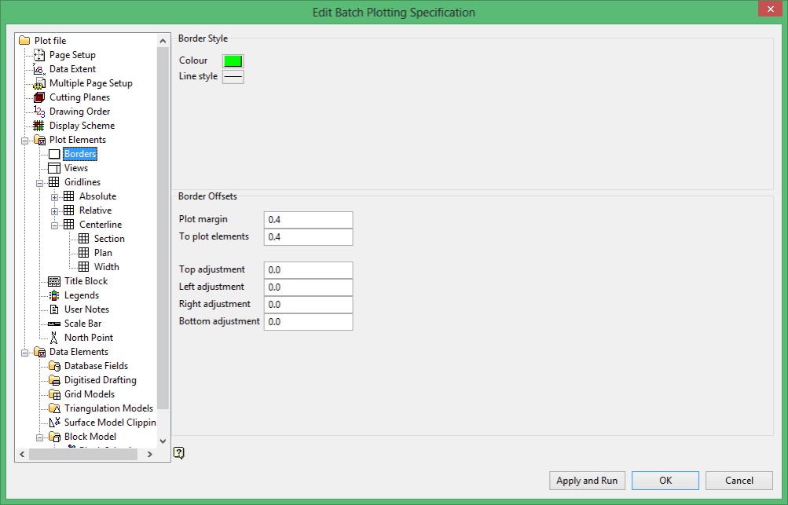Click the Page Setup icon in tree
The width and height of the screenshot is (788, 505).
click(x=39, y=55)
